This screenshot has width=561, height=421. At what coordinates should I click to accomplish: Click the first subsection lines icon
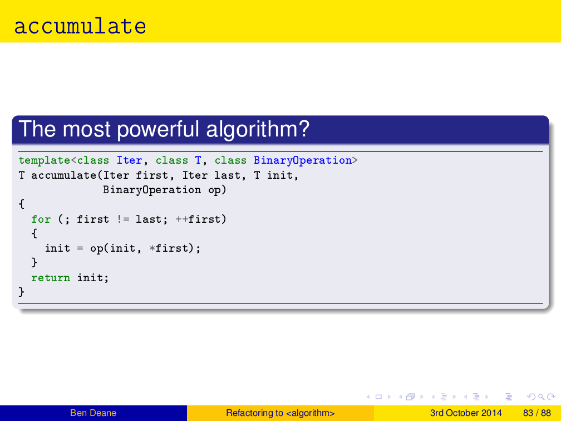tap(444, 397)
